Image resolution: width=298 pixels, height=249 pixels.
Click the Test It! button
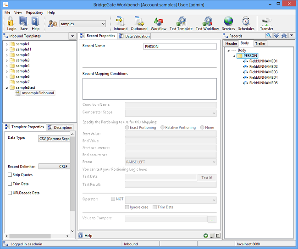(207, 178)
